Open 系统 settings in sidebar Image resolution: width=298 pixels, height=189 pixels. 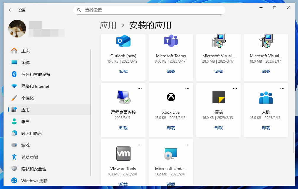(49, 63)
